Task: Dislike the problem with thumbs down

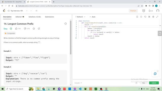Action: [27, 29]
